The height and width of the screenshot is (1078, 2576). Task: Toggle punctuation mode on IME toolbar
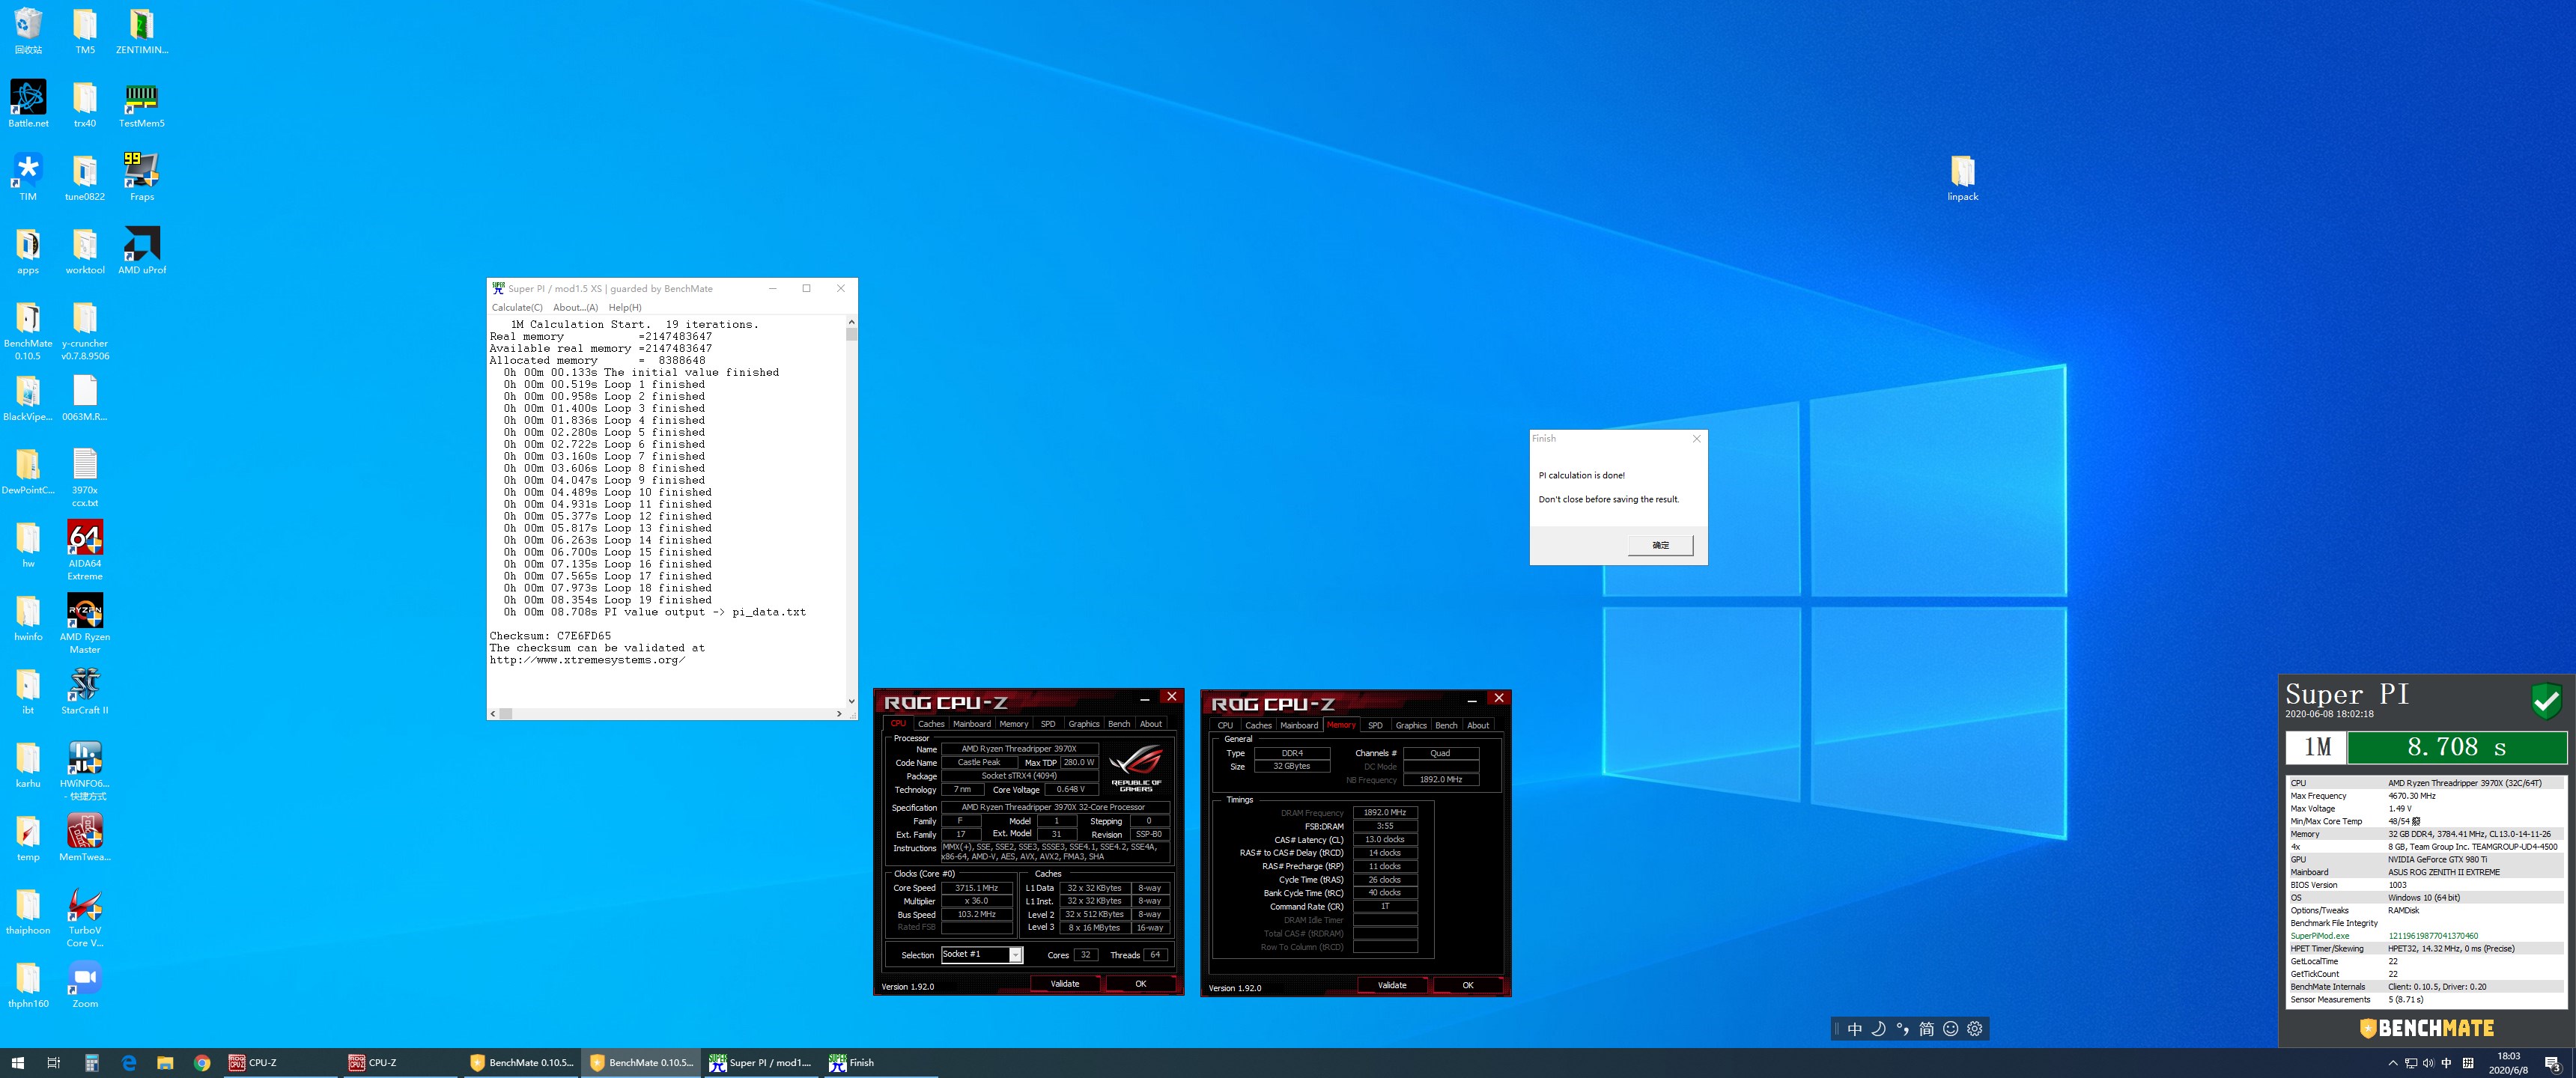[1902, 1028]
